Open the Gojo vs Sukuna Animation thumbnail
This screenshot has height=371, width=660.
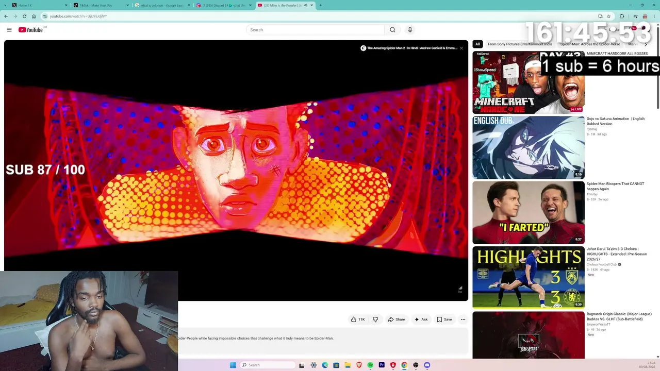pyautogui.click(x=529, y=147)
